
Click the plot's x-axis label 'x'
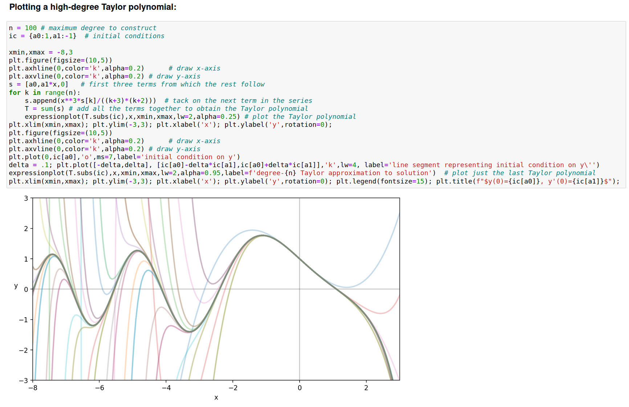pos(216,398)
